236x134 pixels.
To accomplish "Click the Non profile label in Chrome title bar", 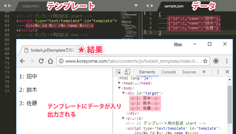I will pos(178,45).
